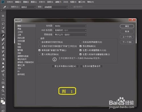The width and height of the screenshot is (142, 112).
Task: Select the History Brush tool
Action: pos(3,51)
